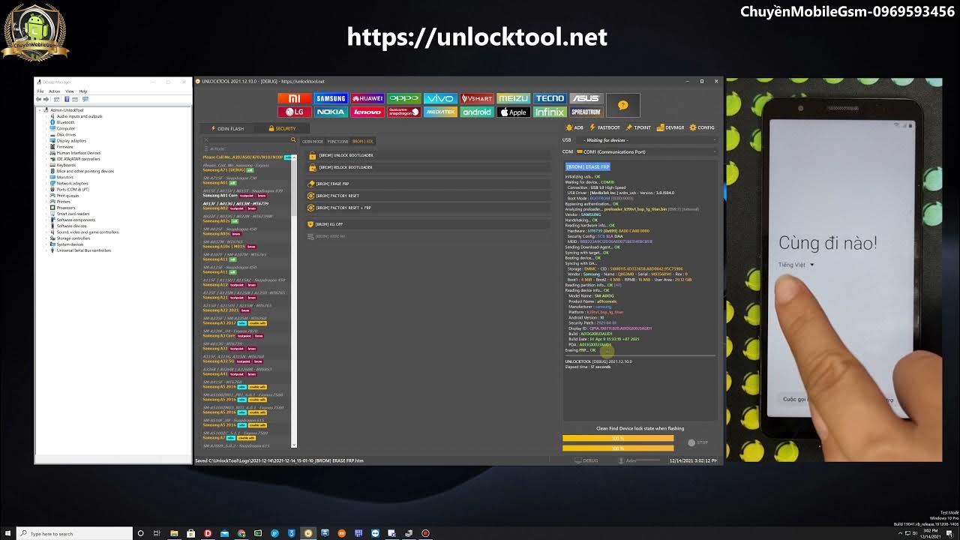Select the Tecno brand icon
Screen dimensions: 960x540
pos(550,98)
